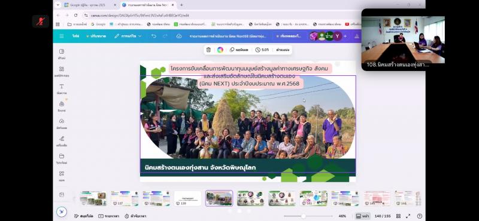Screen dimensions: 479x221
Task: Go back in browser history
Action: pos(58,15)
